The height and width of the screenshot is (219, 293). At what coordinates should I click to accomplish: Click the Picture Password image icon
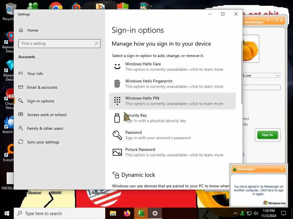coord(117,152)
